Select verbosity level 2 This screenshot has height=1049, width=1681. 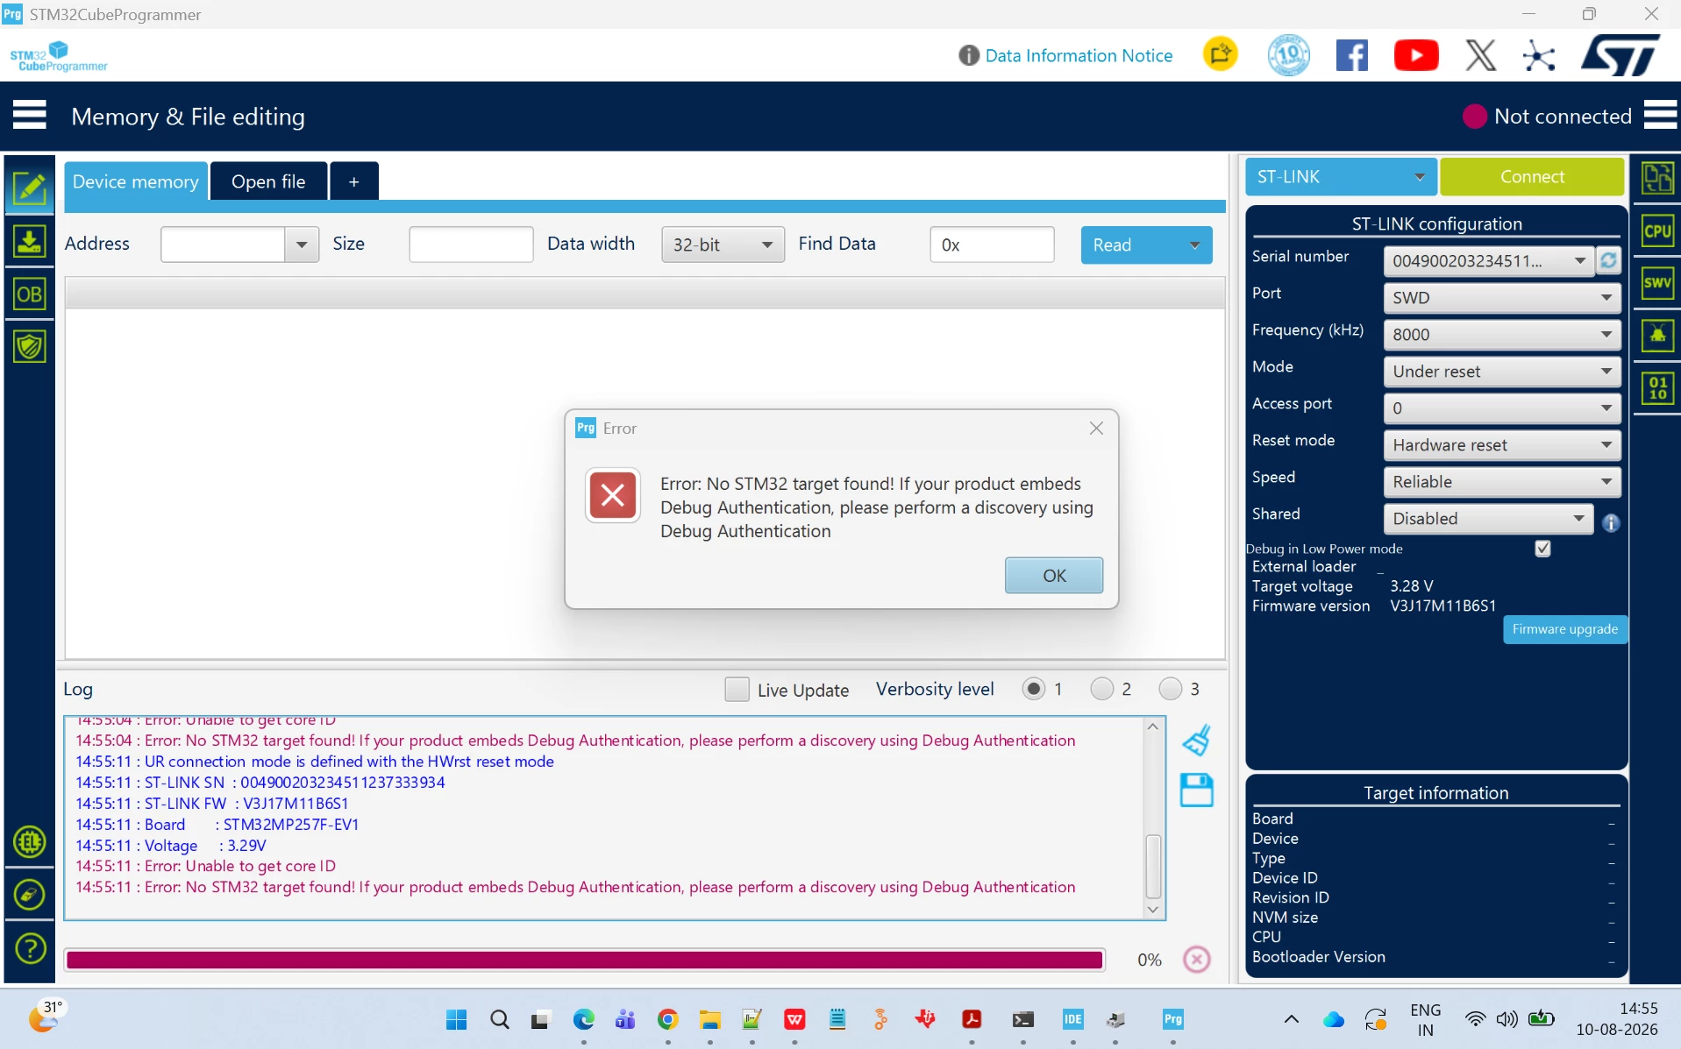point(1101,689)
